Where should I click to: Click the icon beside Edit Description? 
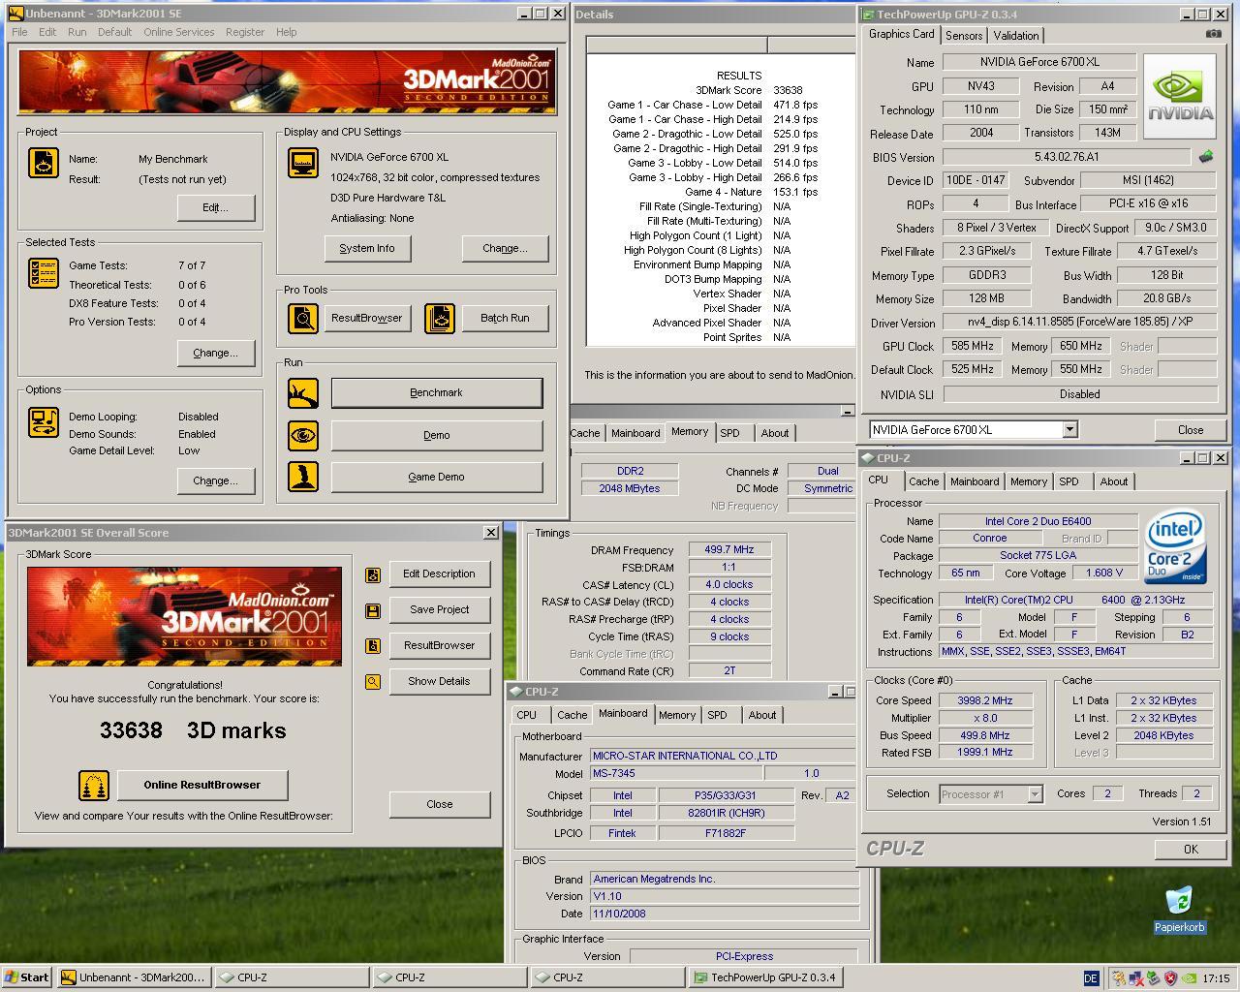[x=373, y=574]
